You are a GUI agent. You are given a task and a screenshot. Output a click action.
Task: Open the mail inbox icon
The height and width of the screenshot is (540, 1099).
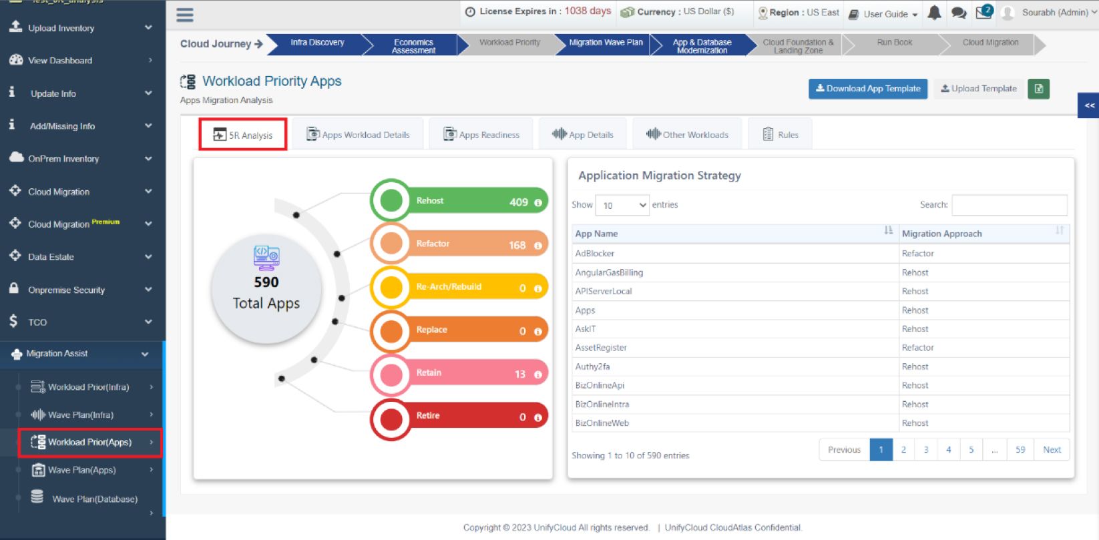[984, 12]
